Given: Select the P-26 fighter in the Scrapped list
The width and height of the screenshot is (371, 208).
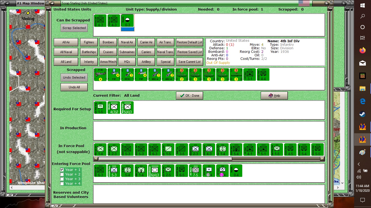Looking at the screenshot, I should tap(100, 75).
